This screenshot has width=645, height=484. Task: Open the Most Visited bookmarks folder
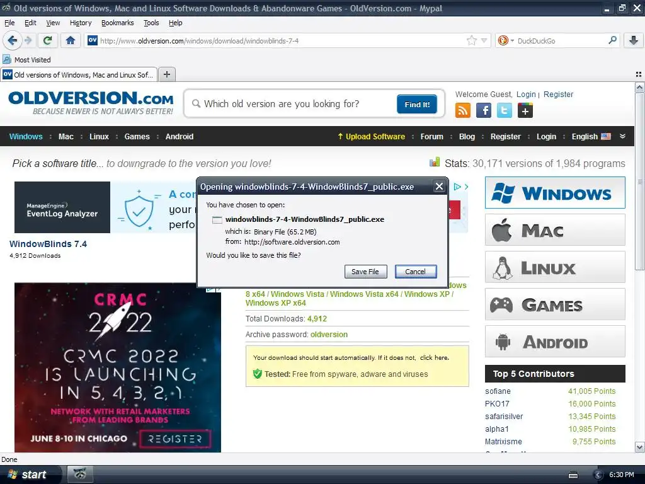(x=27, y=60)
